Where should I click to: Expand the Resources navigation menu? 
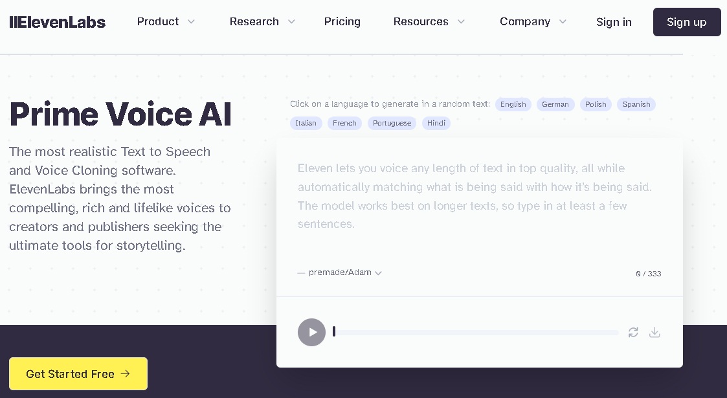pyautogui.click(x=429, y=22)
